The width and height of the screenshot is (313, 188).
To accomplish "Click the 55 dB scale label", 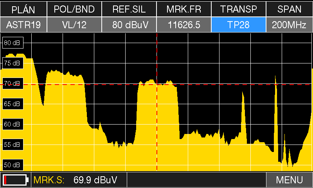I will (13, 145).
